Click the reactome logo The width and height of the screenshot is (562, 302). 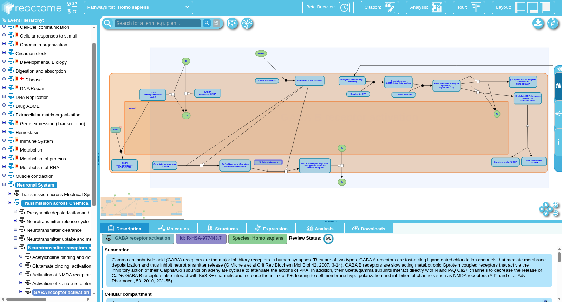tap(32, 8)
